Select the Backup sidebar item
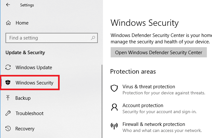 pyautogui.click(x=23, y=98)
